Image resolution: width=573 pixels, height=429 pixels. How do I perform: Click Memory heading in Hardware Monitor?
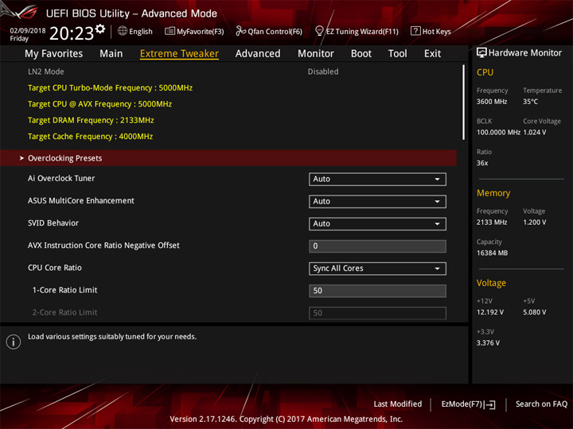pyautogui.click(x=493, y=193)
